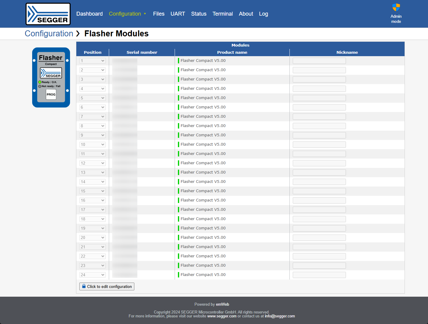Go to the Dashboard page
The image size is (428, 324).
coord(89,14)
